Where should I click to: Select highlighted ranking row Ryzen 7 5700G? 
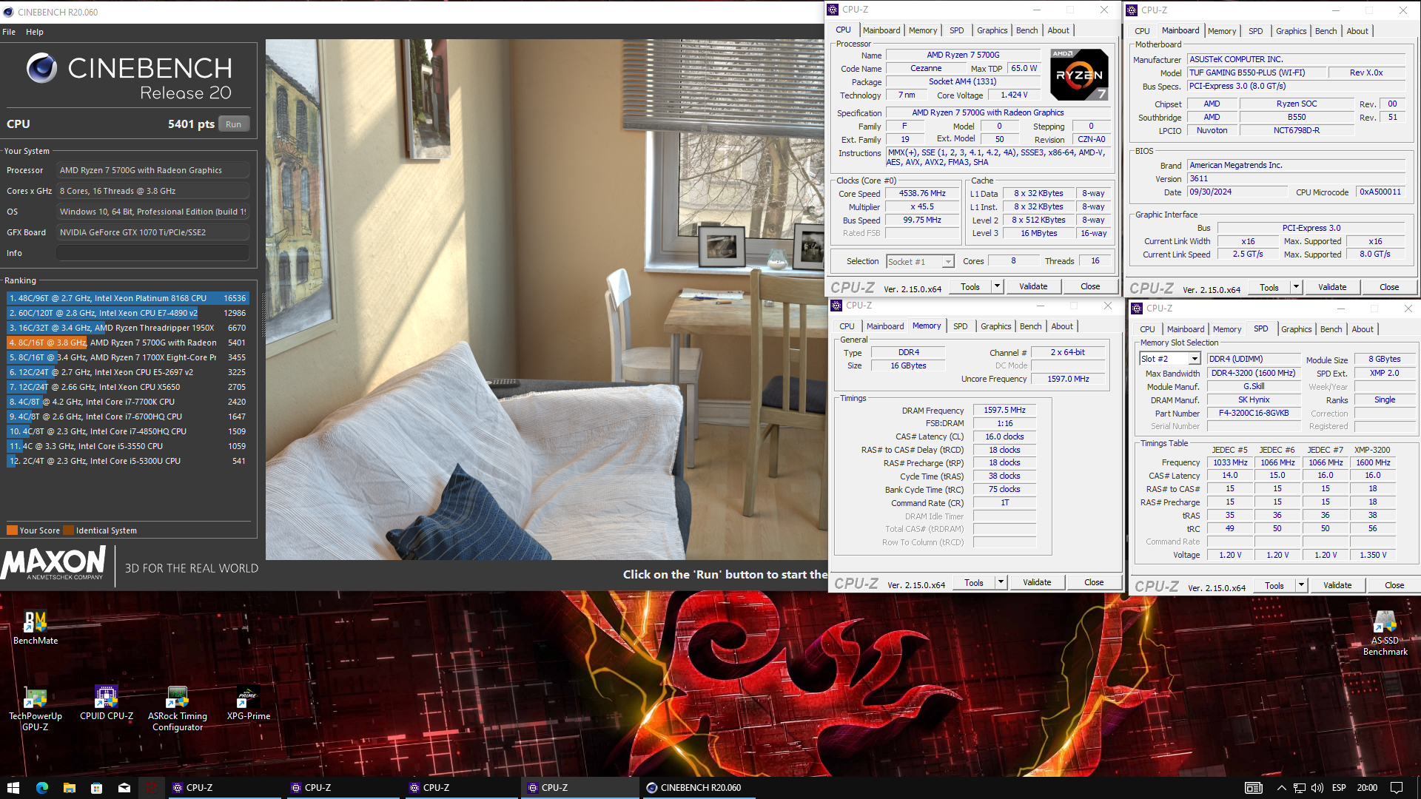coord(128,343)
